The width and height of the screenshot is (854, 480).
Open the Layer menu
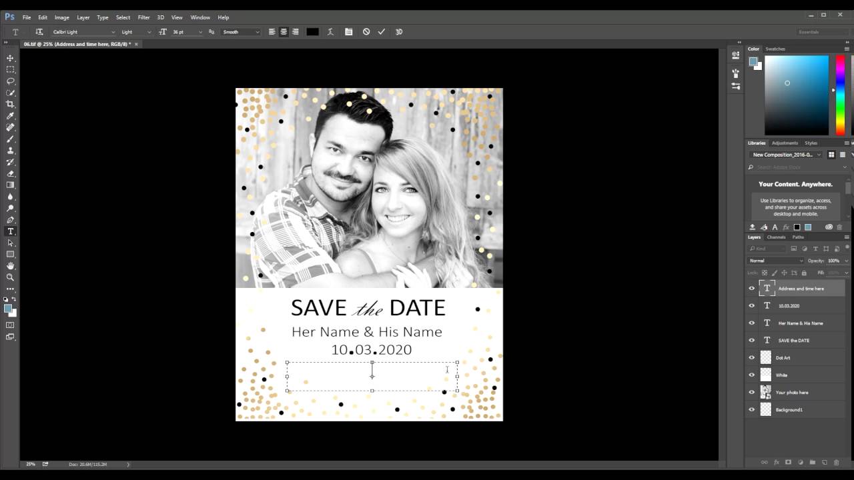(83, 17)
